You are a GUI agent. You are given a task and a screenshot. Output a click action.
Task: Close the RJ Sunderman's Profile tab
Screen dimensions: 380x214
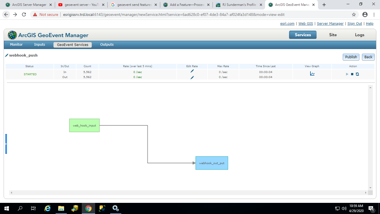(x=261, y=5)
